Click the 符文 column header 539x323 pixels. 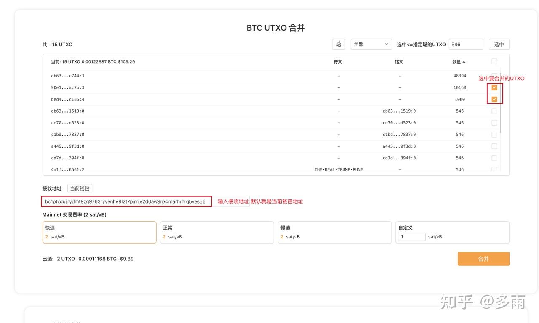click(338, 62)
